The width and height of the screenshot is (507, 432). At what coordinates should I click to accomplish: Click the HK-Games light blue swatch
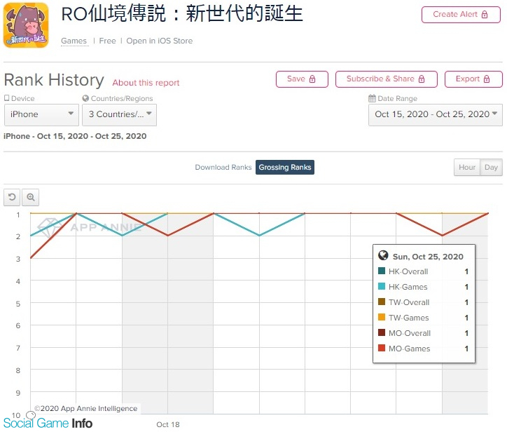point(382,287)
